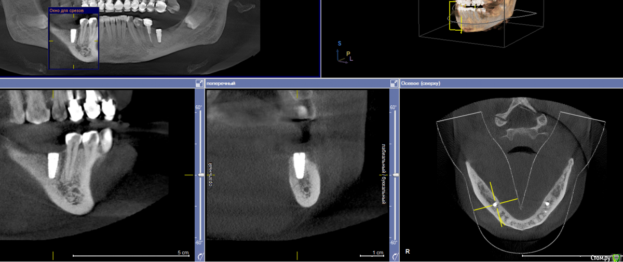Image resolution: width=623 pixels, height=262 pixels.
Task: Reset rotation icon below поперечный view slider
Action: 395,255
